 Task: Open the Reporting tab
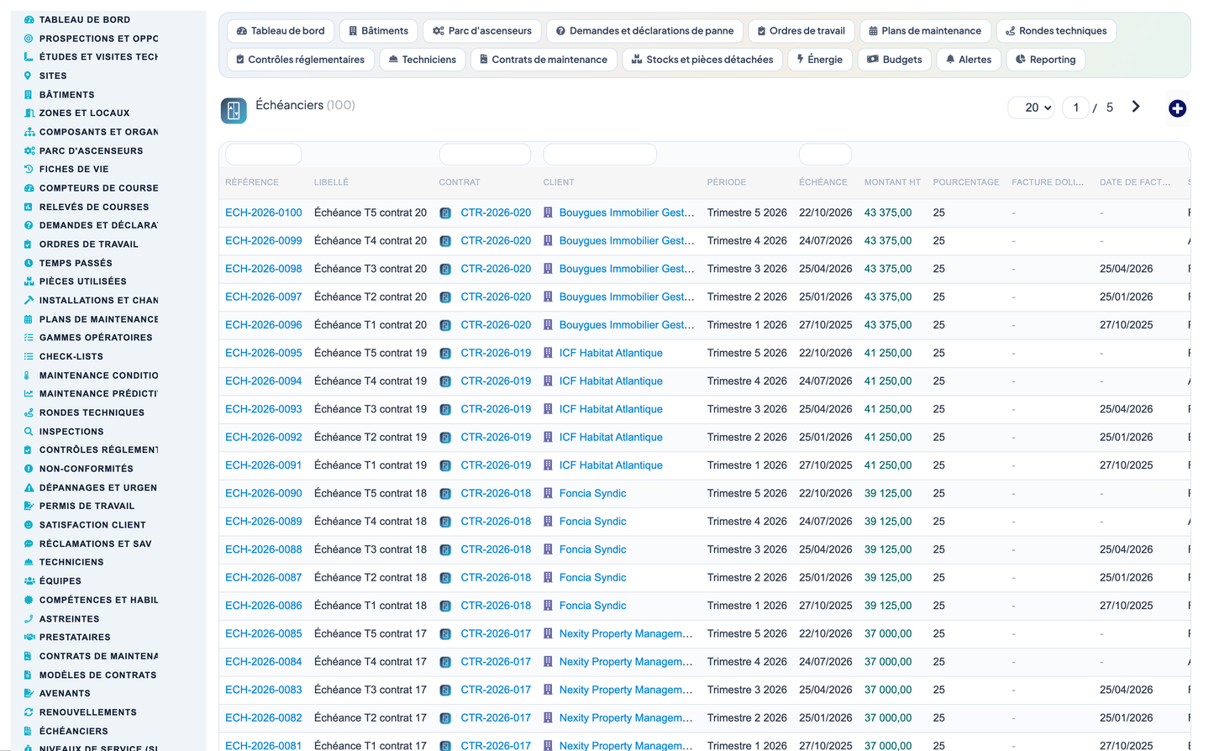coord(1045,60)
